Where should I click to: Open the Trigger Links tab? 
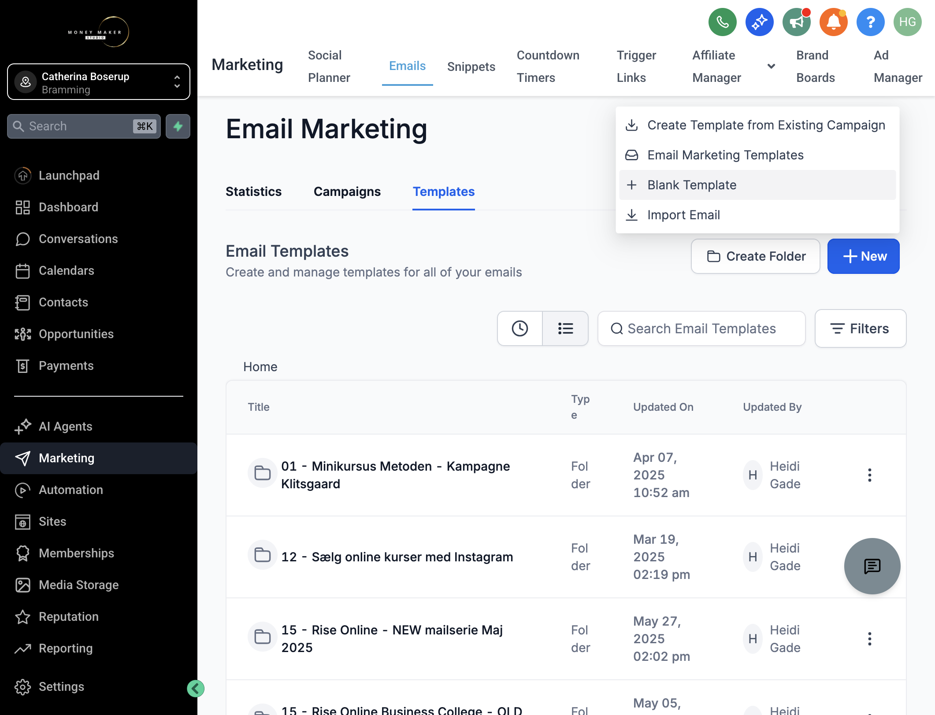click(636, 66)
